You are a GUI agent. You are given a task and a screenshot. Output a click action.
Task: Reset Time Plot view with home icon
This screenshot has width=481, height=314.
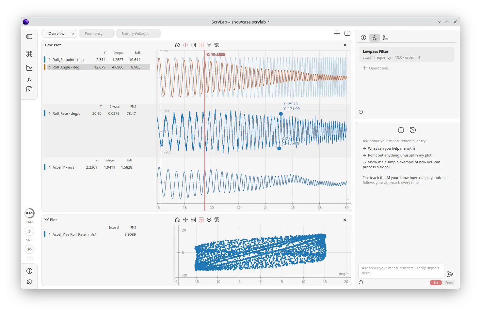(x=178, y=45)
